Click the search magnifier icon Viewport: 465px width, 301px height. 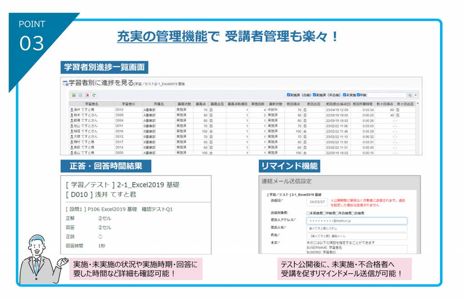click(410, 95)
